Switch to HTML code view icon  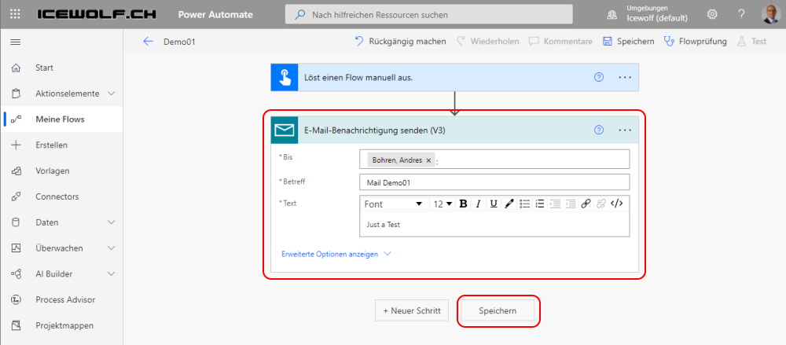tap(616, 204)
